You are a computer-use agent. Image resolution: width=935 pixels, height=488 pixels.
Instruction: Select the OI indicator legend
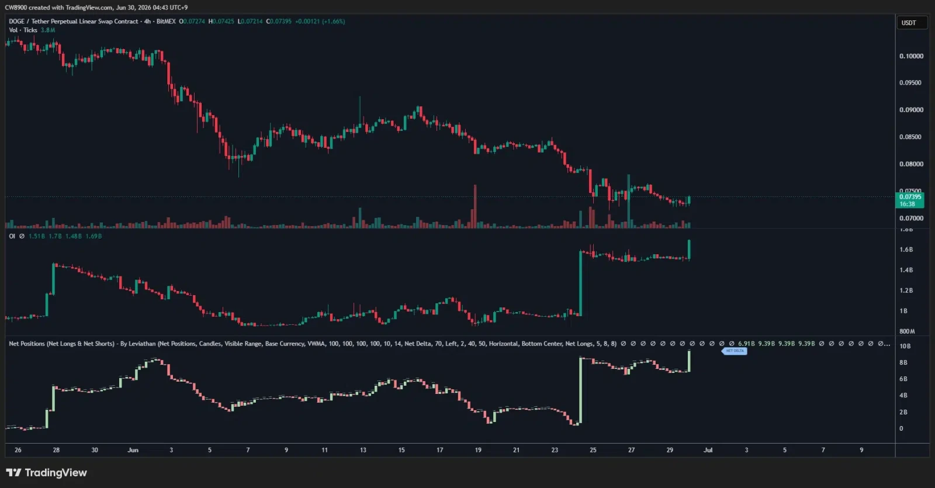[x=12, y=236]
